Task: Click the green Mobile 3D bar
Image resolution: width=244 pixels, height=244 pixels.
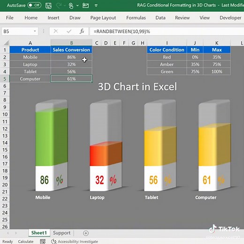Action: (52, 137)
